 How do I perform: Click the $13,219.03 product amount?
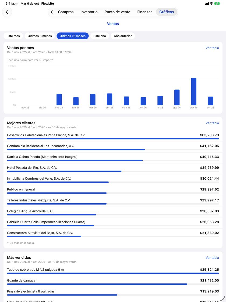pyautogui.click(x=210, y=291)
